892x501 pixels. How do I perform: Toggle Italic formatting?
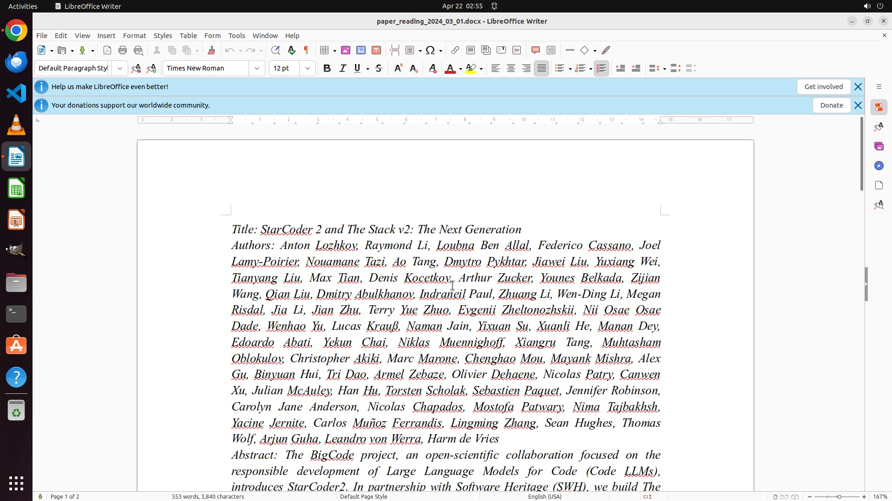pyautogui.click(x=342, y=68)
